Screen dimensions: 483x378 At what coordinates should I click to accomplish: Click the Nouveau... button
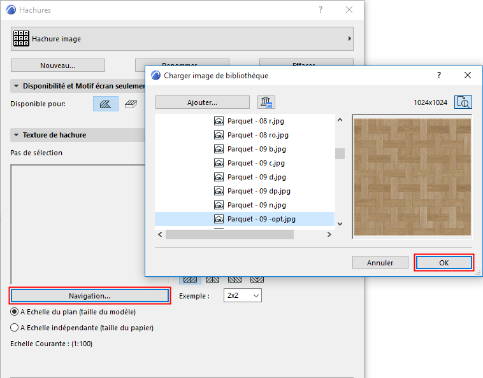pos(57,66)
